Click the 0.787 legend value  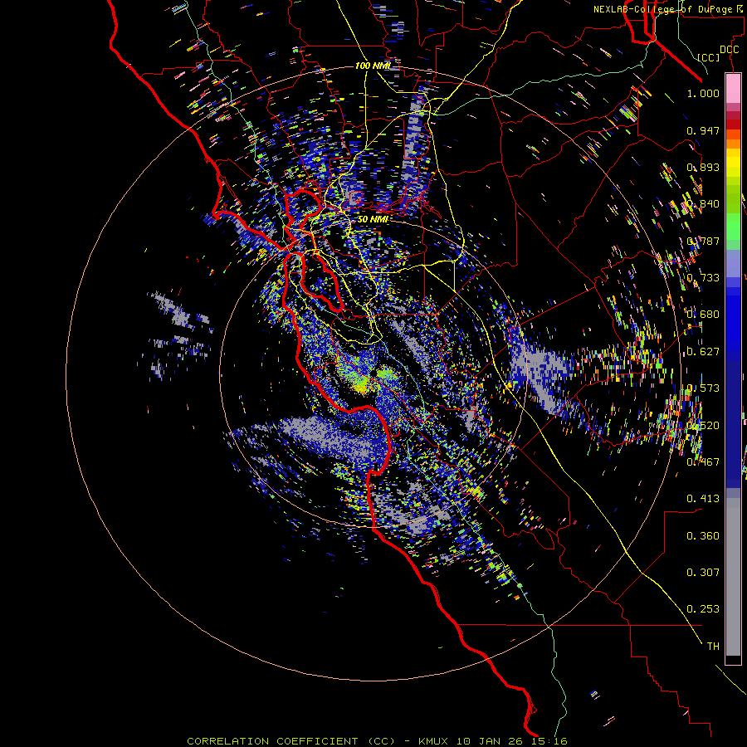click(703, 241)
